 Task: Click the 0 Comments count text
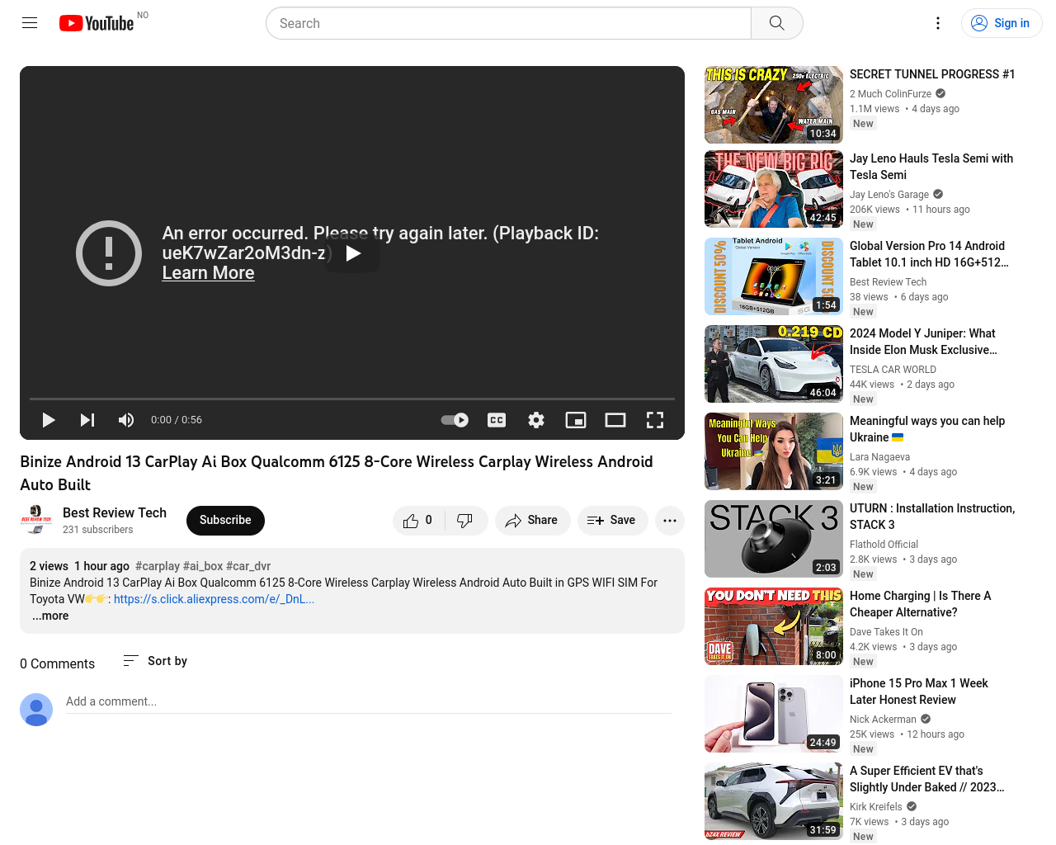57,664
